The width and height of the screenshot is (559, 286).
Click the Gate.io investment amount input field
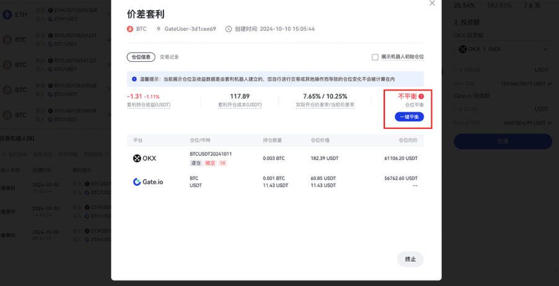click(x=496, y=109)
